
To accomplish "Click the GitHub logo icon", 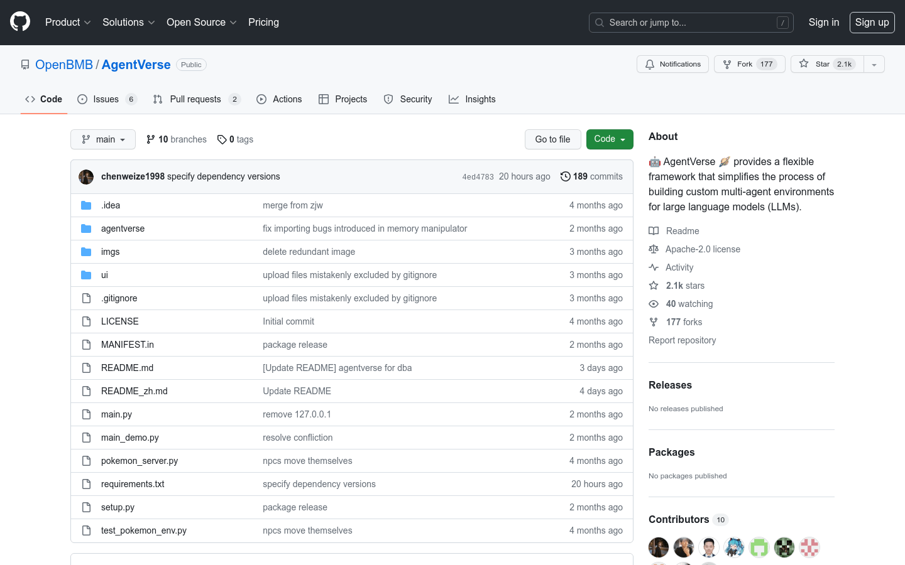I will click(20, 22).
